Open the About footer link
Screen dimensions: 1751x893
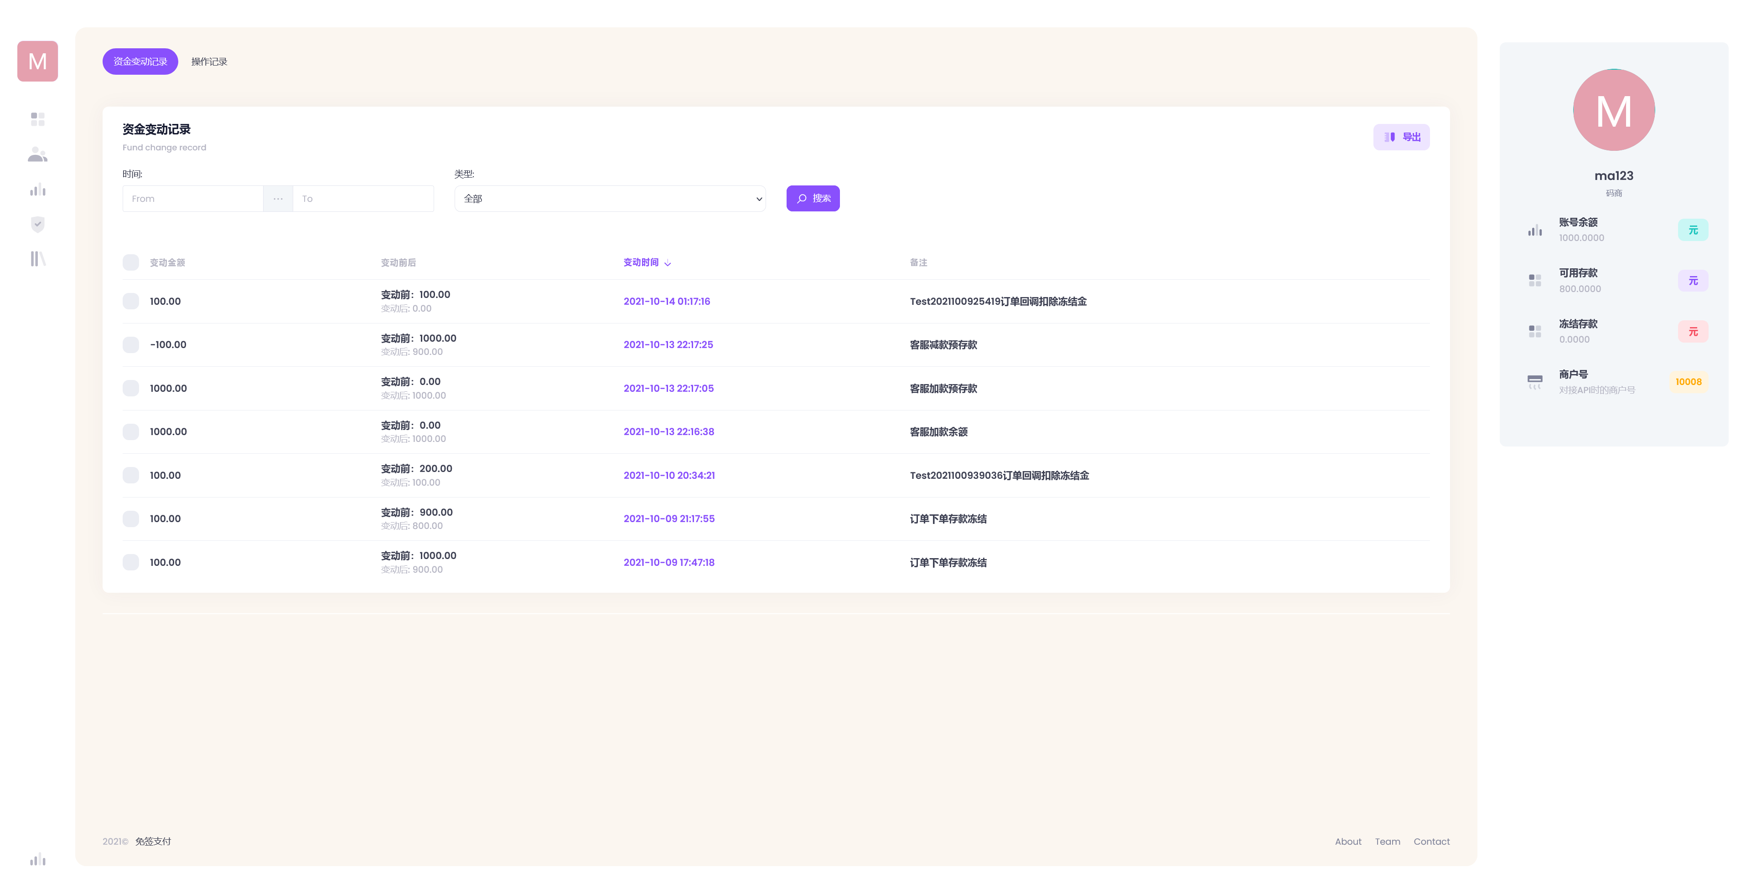1348,842
